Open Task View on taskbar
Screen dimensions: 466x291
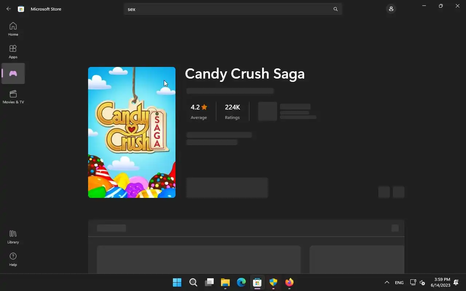[209, 282]
